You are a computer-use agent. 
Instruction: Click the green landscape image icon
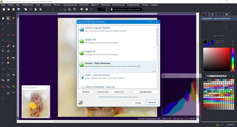tap(82, 9)
